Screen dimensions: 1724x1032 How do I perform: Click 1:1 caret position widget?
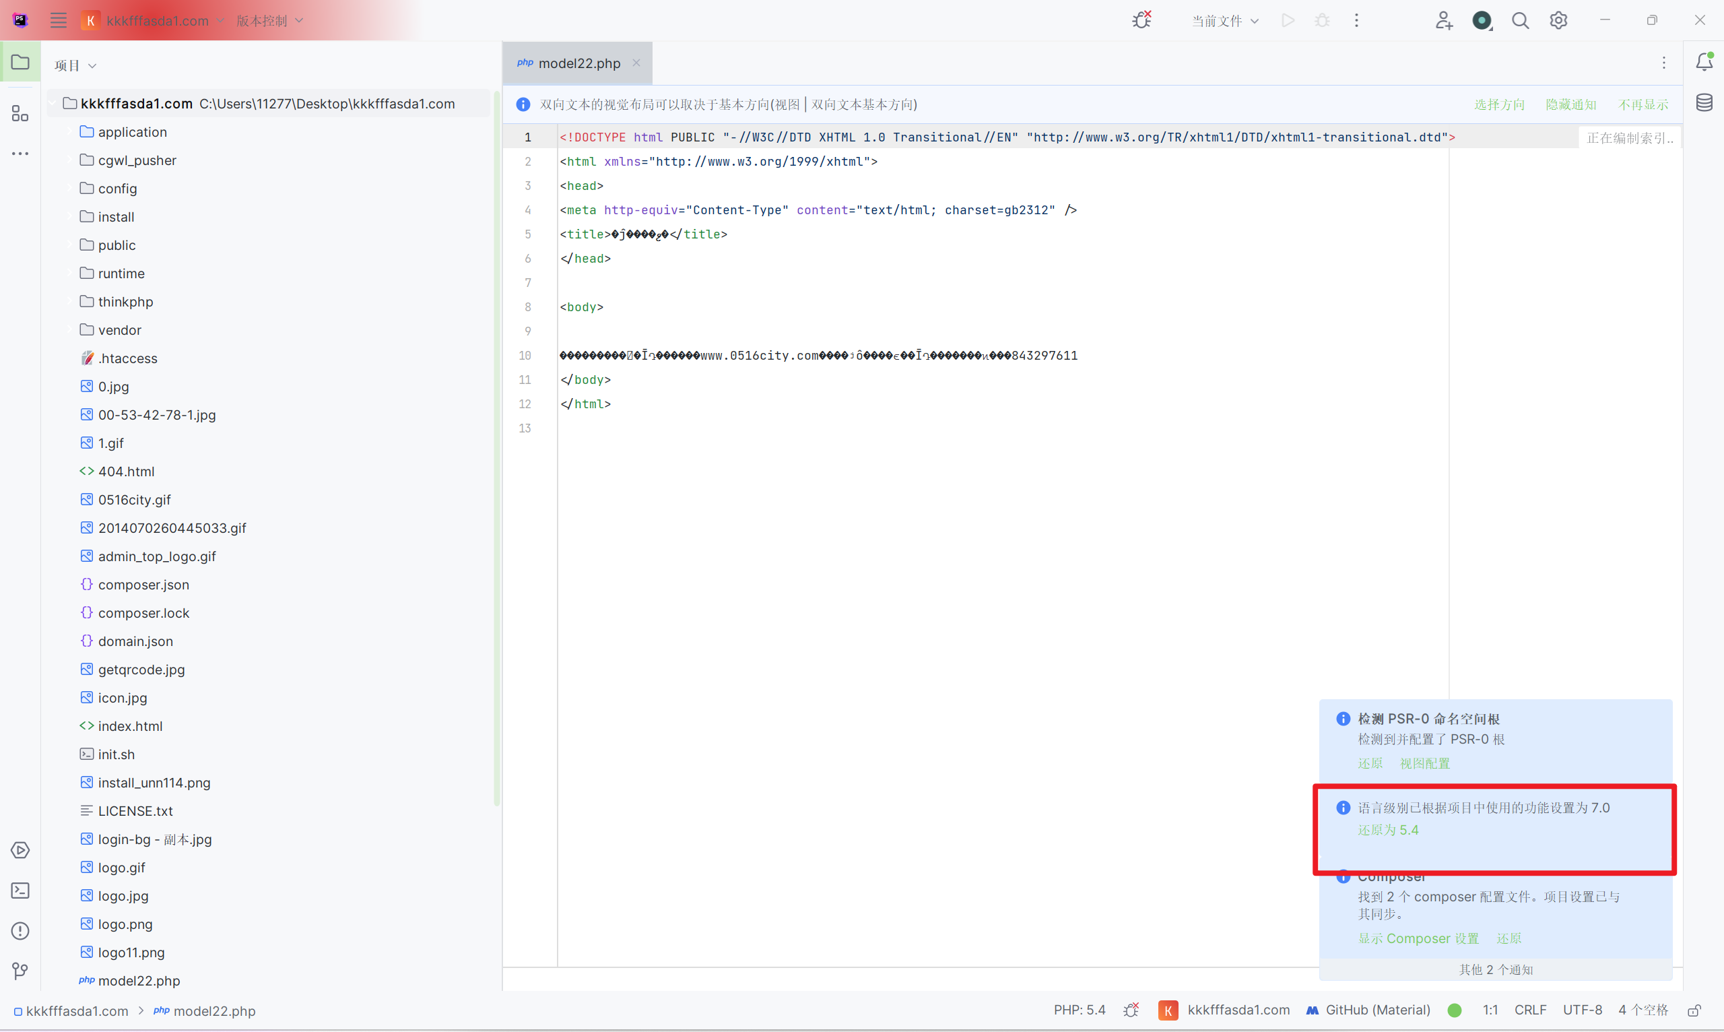[x=1490, y=1010]
